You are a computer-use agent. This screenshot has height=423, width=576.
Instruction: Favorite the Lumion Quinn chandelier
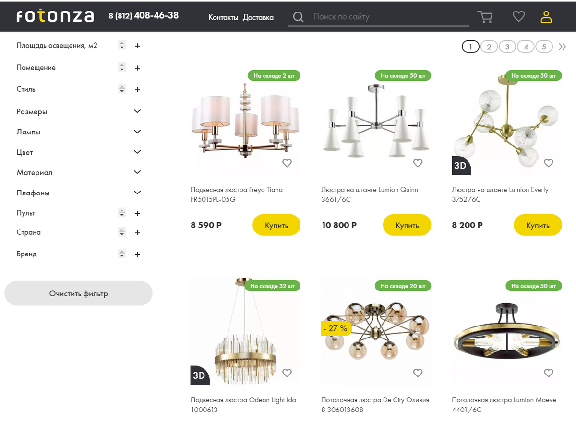418,163
